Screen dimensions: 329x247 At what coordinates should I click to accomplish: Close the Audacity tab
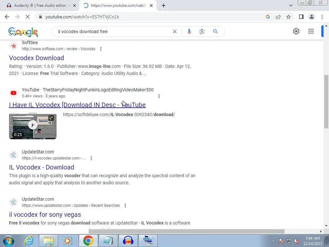click(x=74, y=6)
